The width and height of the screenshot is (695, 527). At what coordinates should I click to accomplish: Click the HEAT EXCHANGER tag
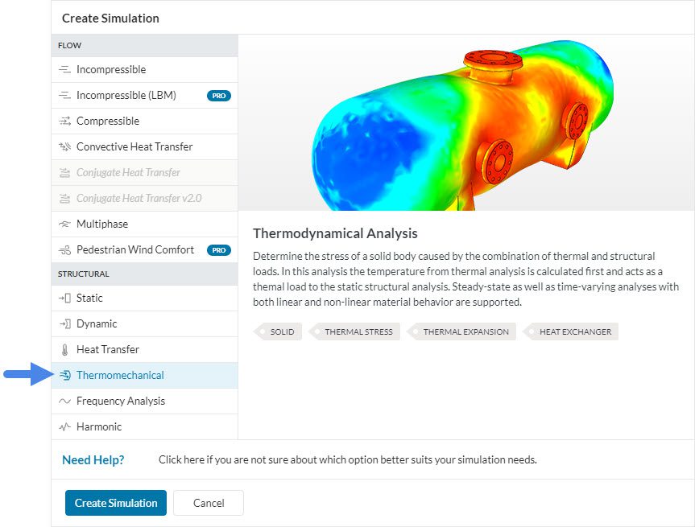pos(574,331)
